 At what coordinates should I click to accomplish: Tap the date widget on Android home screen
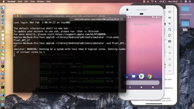(x=141, y=24)
